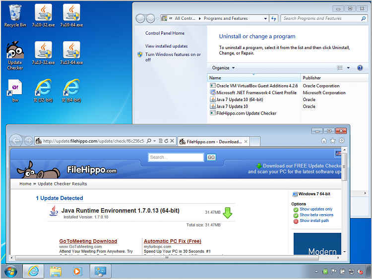The height and width of the screenshot is (279, 372).
Task: Refresh the Programs and Features address bar
Action: click(x=273, y=18)
